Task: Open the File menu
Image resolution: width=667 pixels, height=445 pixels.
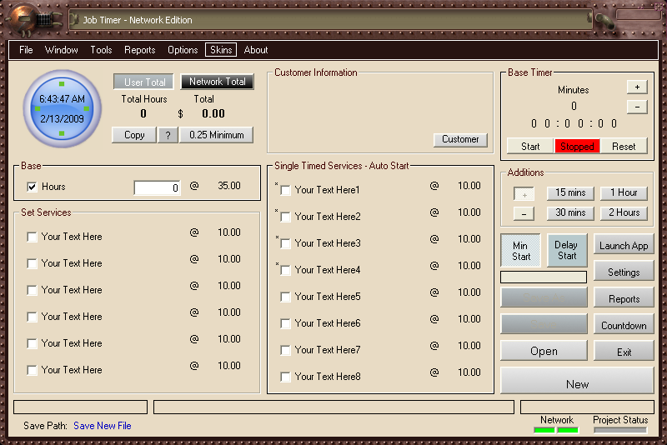Action: click(x=26, y=50)
